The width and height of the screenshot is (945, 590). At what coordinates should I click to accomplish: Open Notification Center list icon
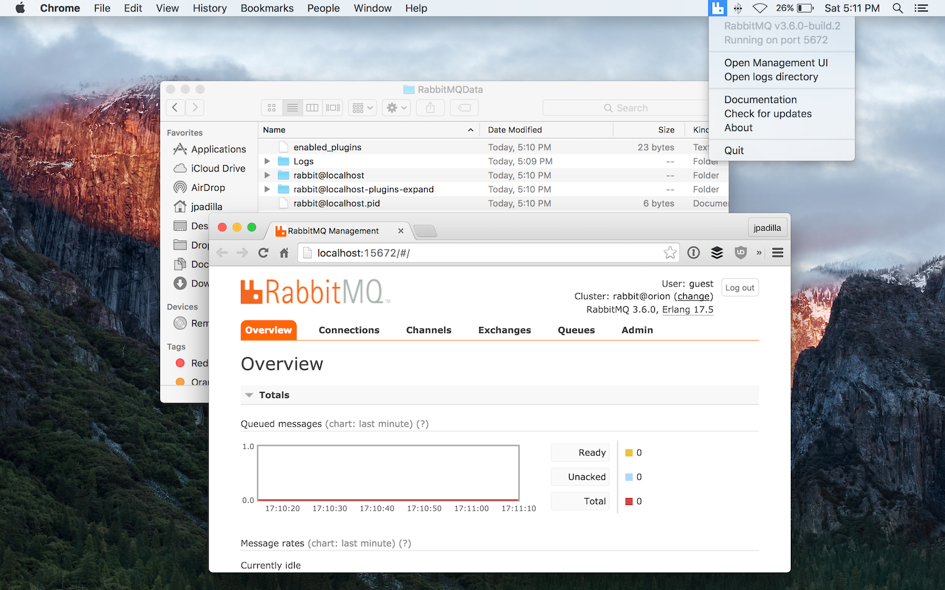click(921, 8)
